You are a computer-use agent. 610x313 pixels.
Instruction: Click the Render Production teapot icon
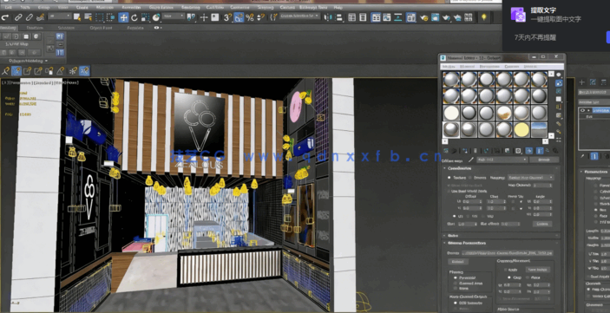pos(446,17)
